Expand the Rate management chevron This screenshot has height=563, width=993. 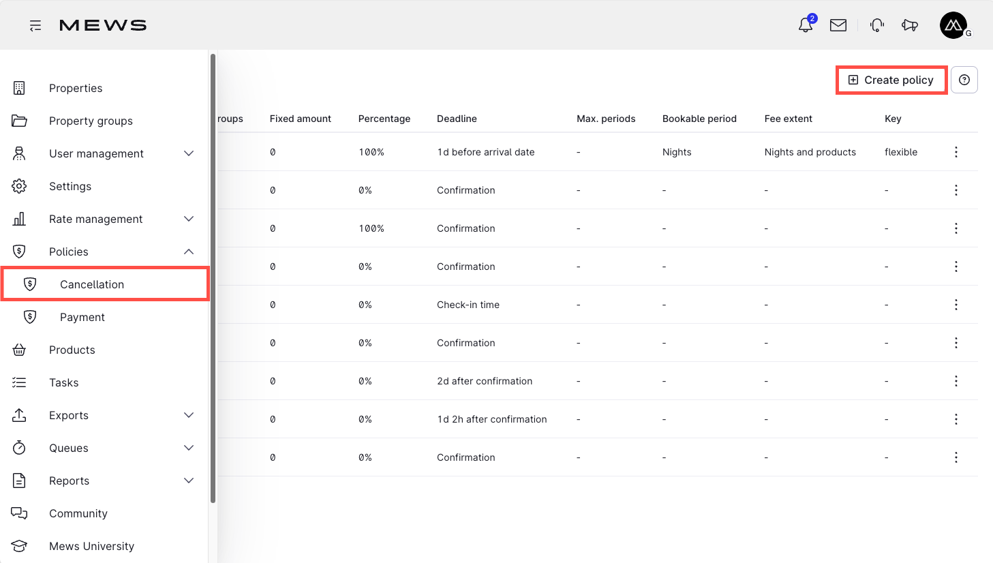[189, 219]
